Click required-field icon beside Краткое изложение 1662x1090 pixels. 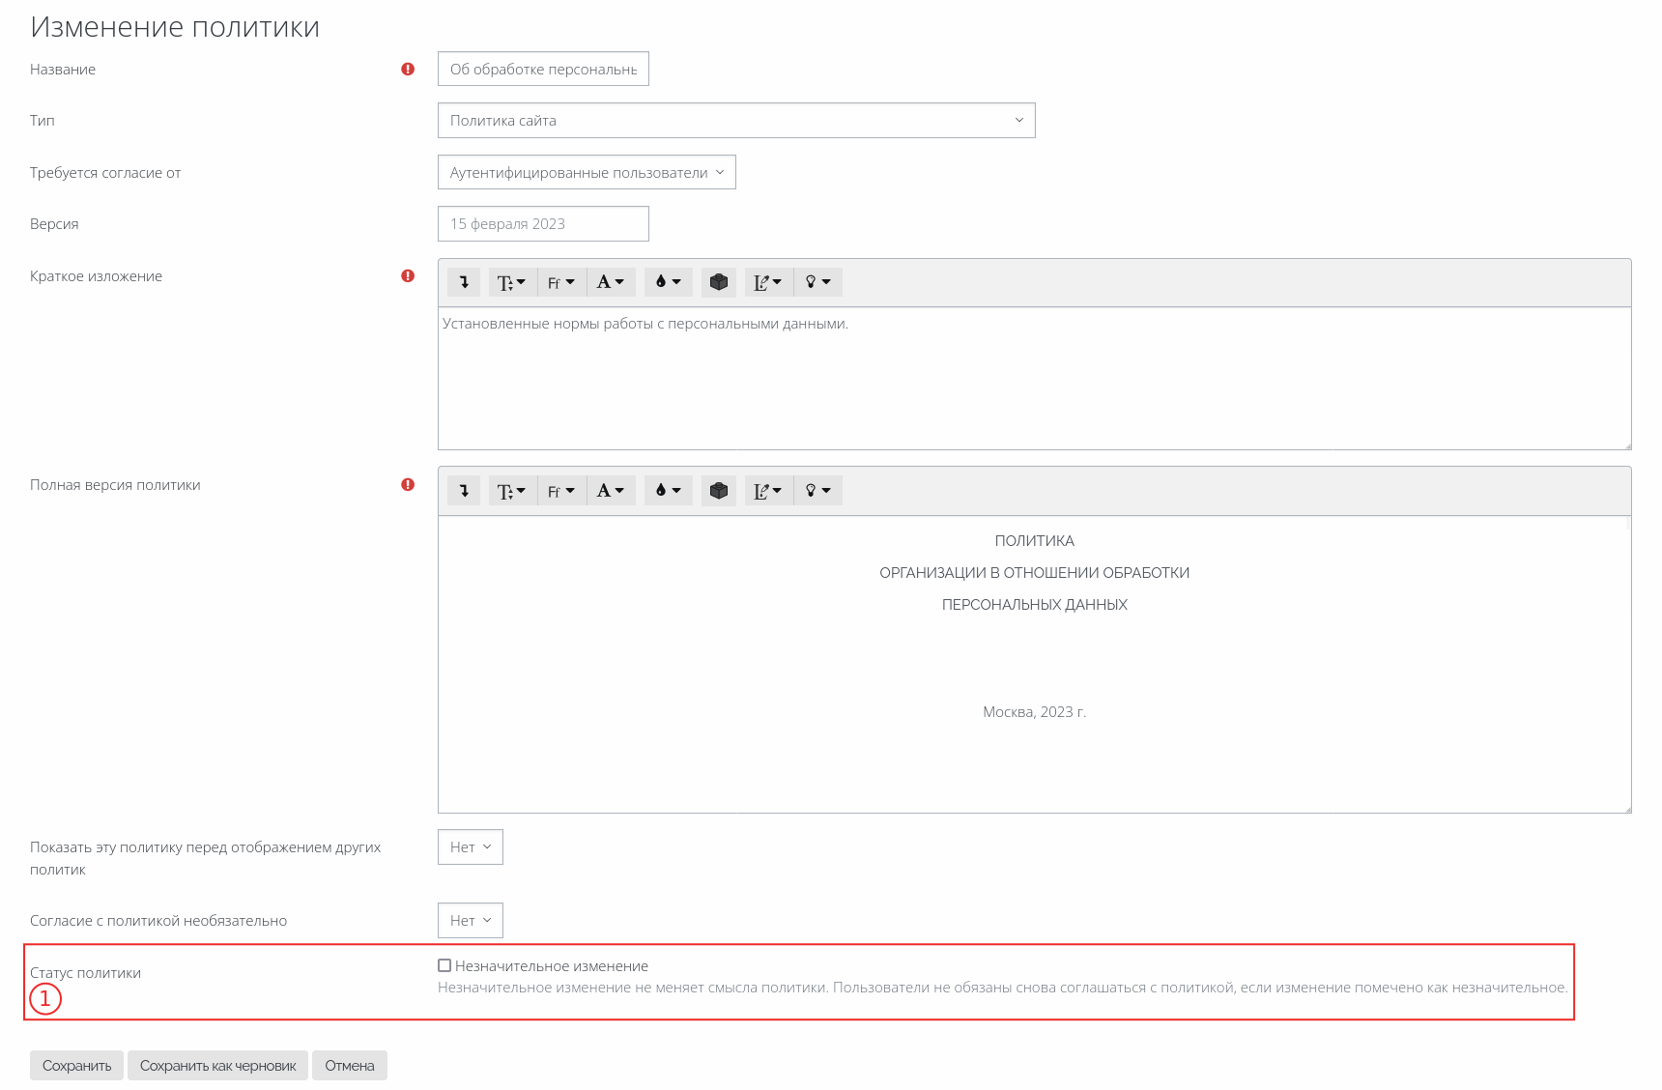408,276
